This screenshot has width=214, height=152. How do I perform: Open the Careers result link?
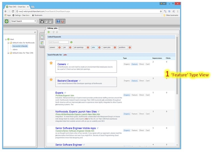62,64
